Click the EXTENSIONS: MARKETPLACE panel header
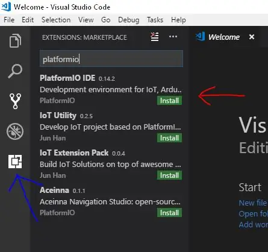Screen dimensions: 268x252 84,37
